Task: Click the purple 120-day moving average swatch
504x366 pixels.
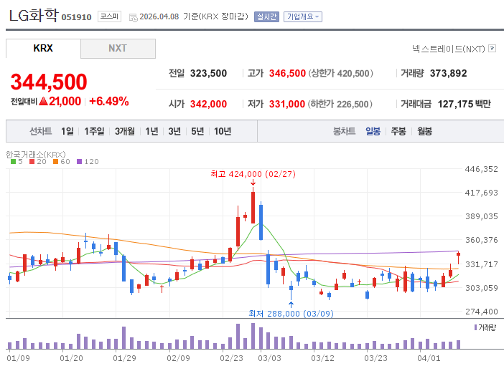Action: 80,162
